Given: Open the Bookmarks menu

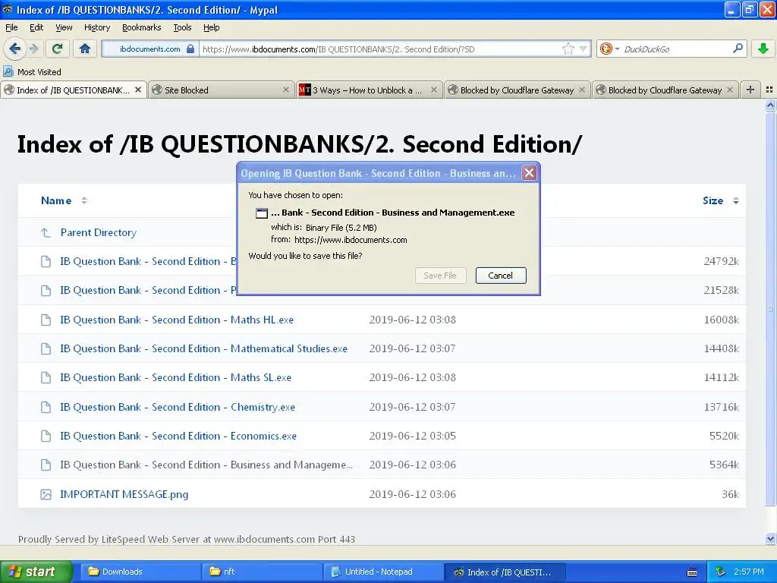Looking at the screenshot, I should click(142, 27).
